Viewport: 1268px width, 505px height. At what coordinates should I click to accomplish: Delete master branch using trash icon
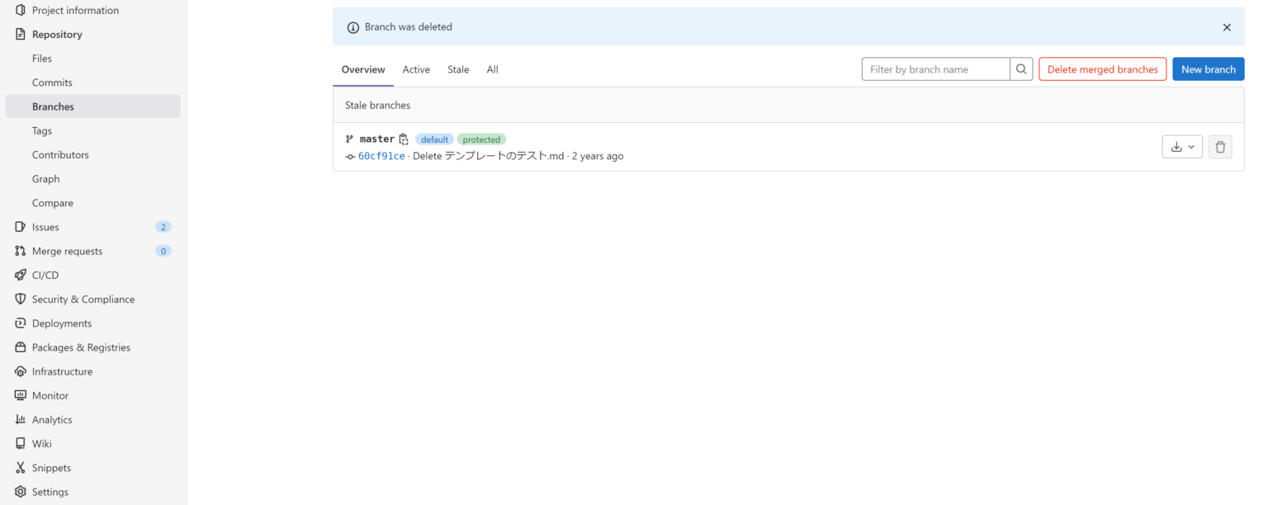(1220, 146)
